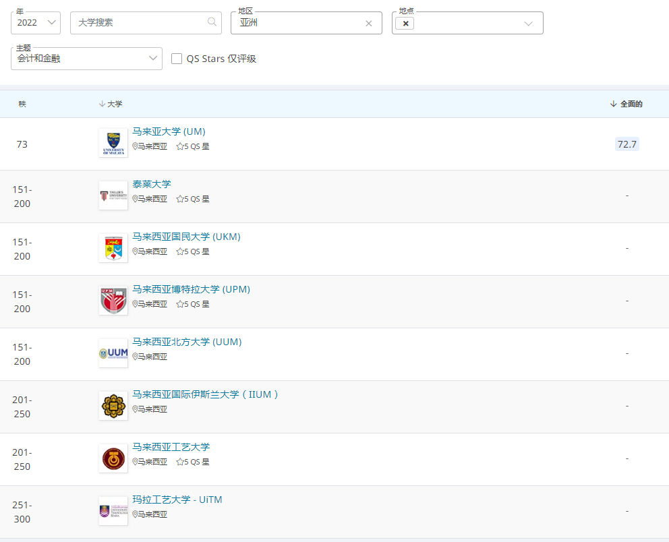Open the 马来西亚北方大学 (UUM) link
Screen dimensions: 669x542
click(187, 342)
